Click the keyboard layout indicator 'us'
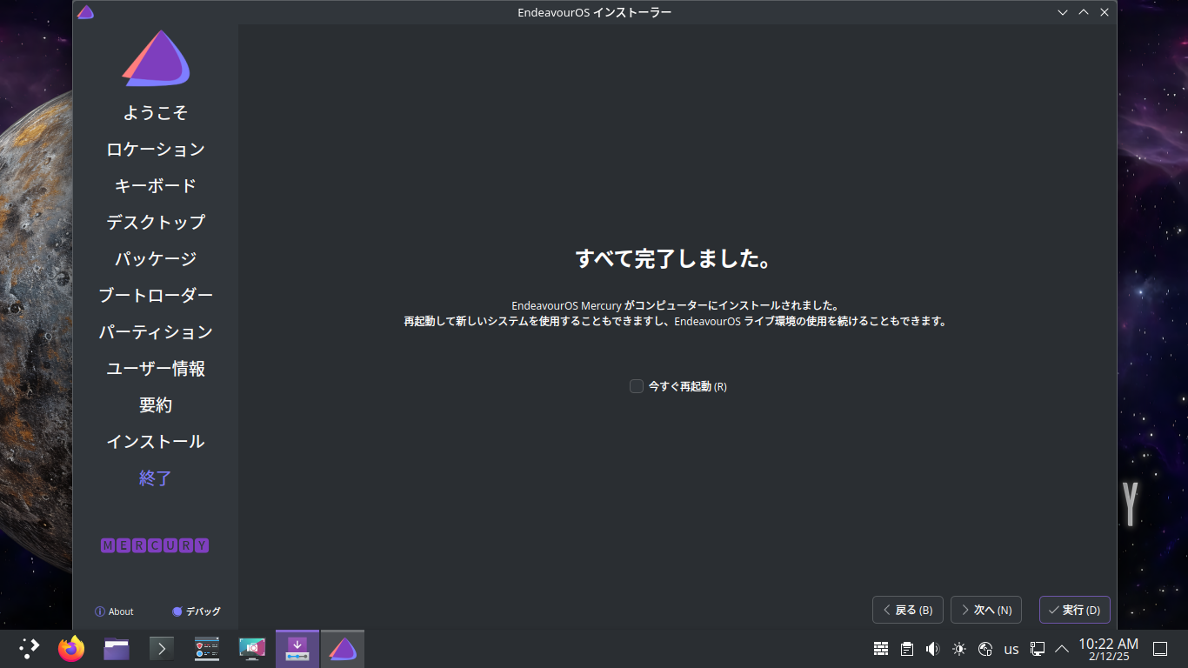1188x668 pixels. pyautogui.click(x=1011, y=649)
